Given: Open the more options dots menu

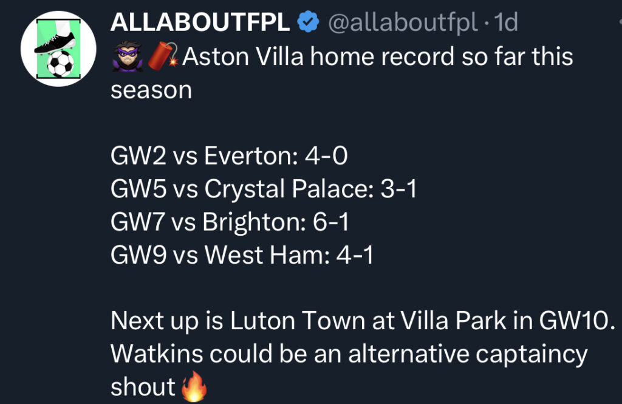Looking at the screenshot, I should pyautogui.click(x=619, y=23).
